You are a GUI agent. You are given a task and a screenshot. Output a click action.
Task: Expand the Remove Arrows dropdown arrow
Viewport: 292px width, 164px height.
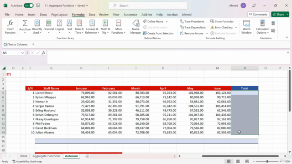[x=207, y=33]
